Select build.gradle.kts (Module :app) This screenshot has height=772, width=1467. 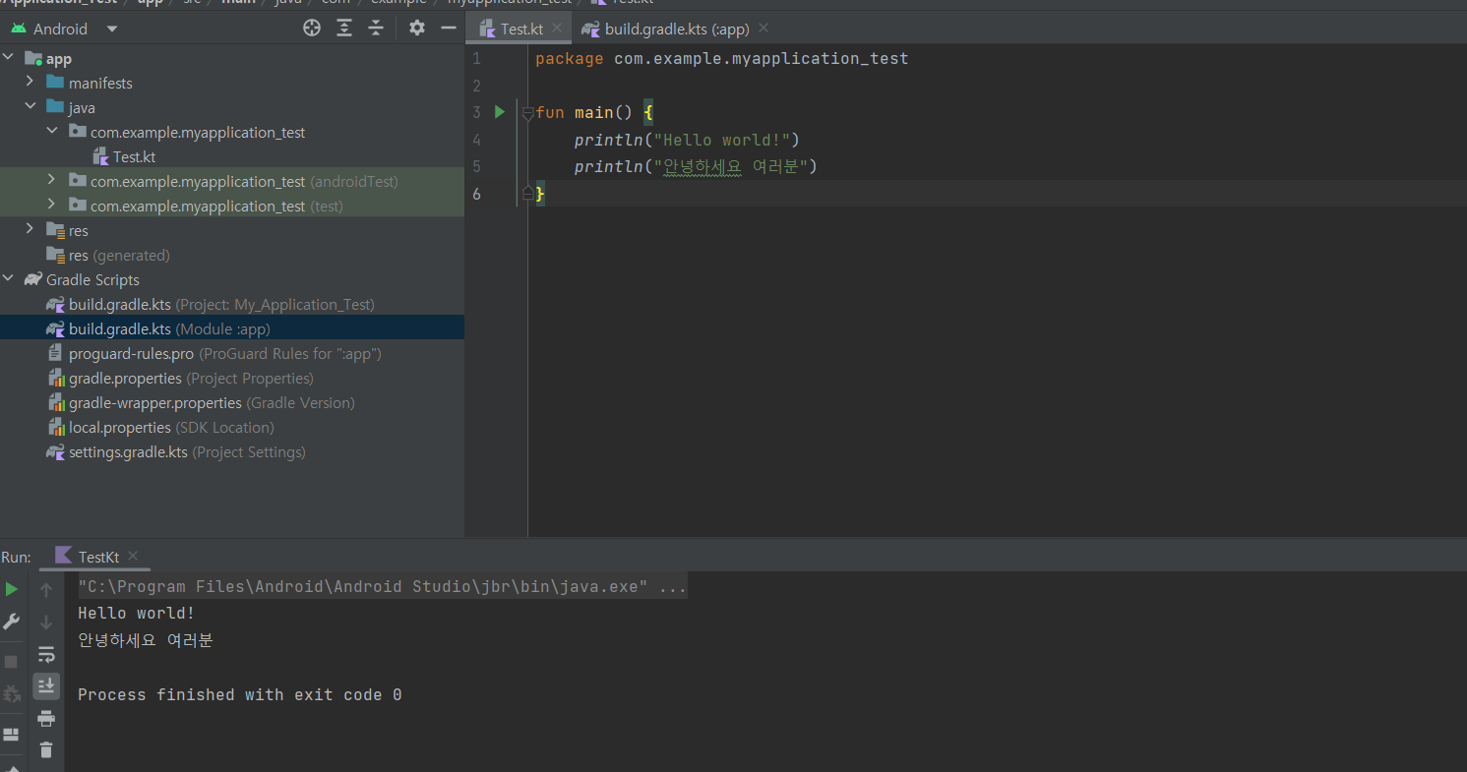click(x=232, y=328)
